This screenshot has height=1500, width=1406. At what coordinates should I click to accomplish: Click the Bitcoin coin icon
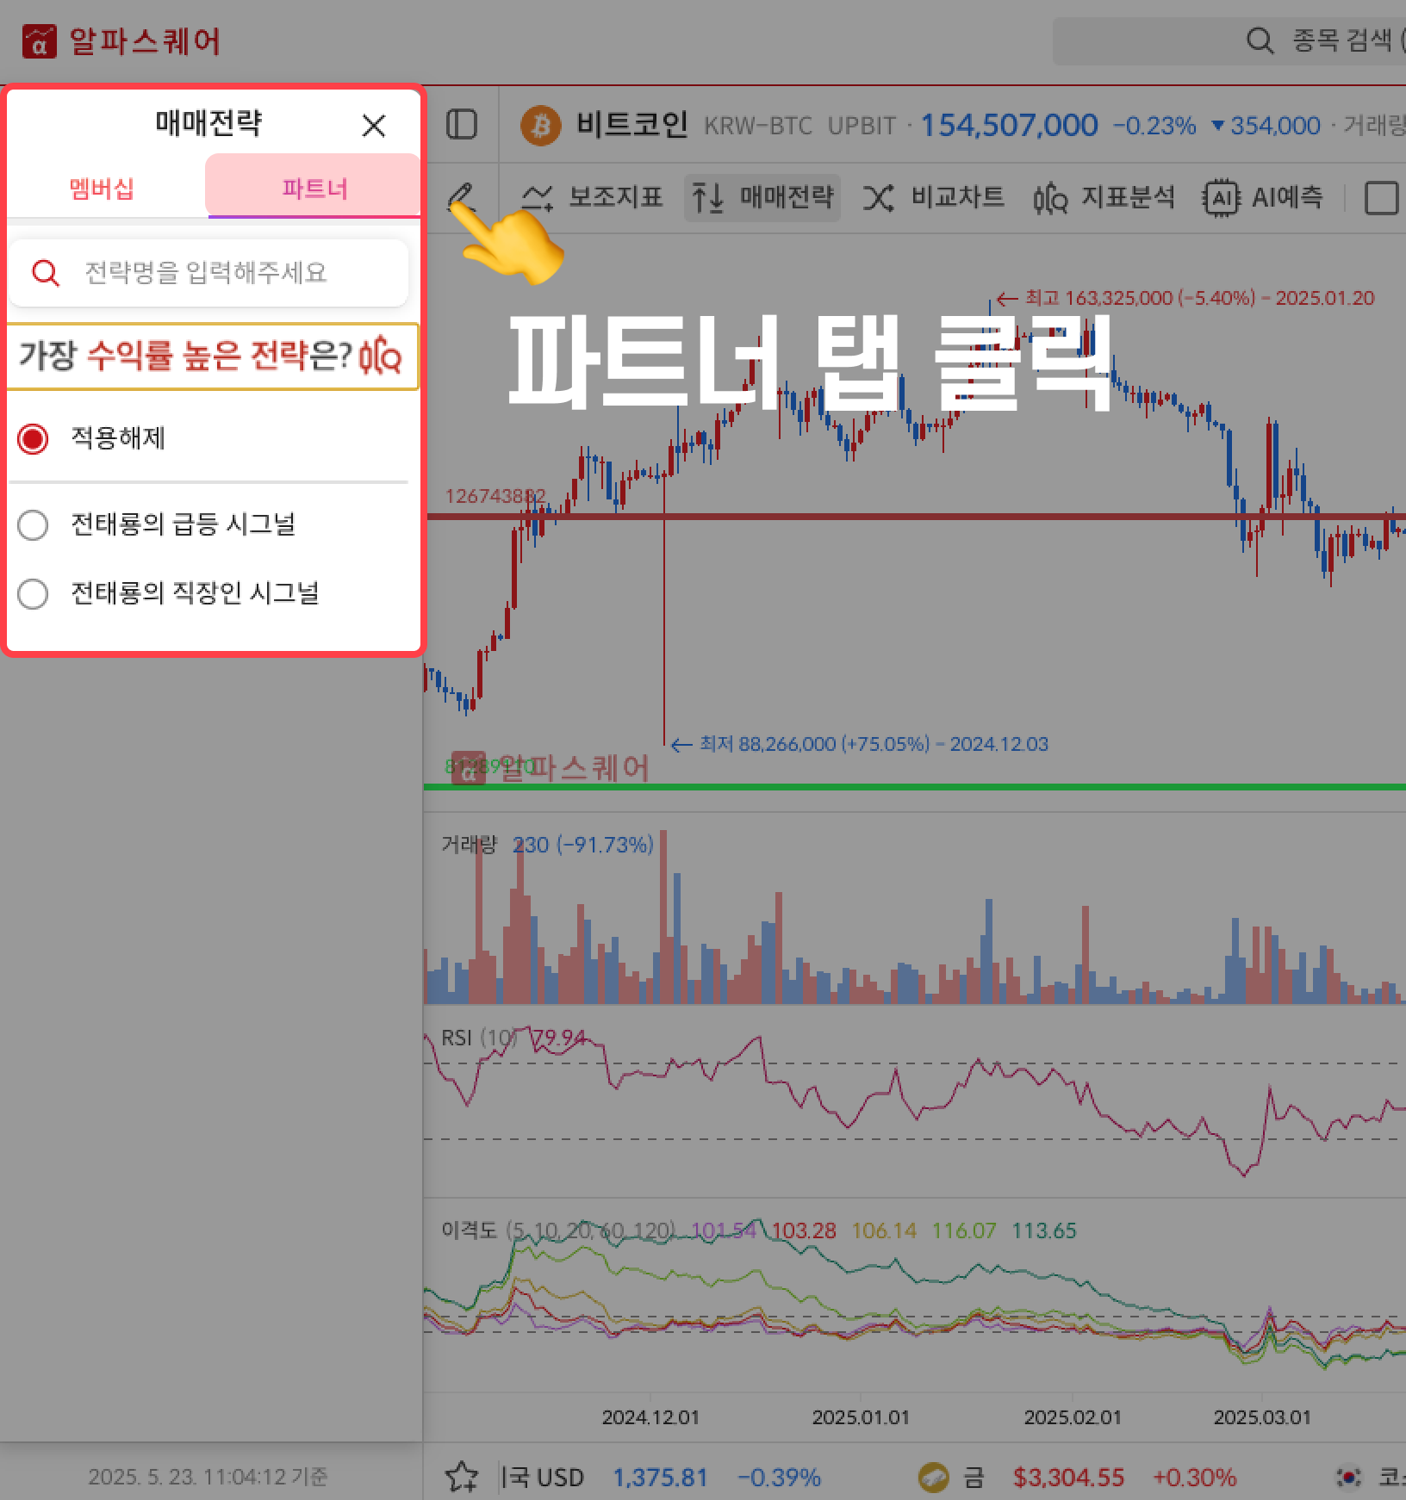tap(541, 126)
